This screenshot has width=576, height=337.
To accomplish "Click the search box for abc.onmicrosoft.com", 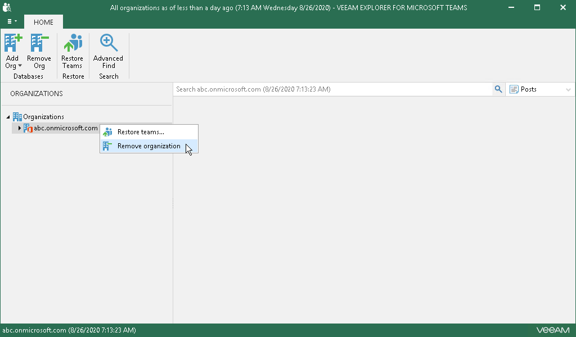I will [333, 89].
